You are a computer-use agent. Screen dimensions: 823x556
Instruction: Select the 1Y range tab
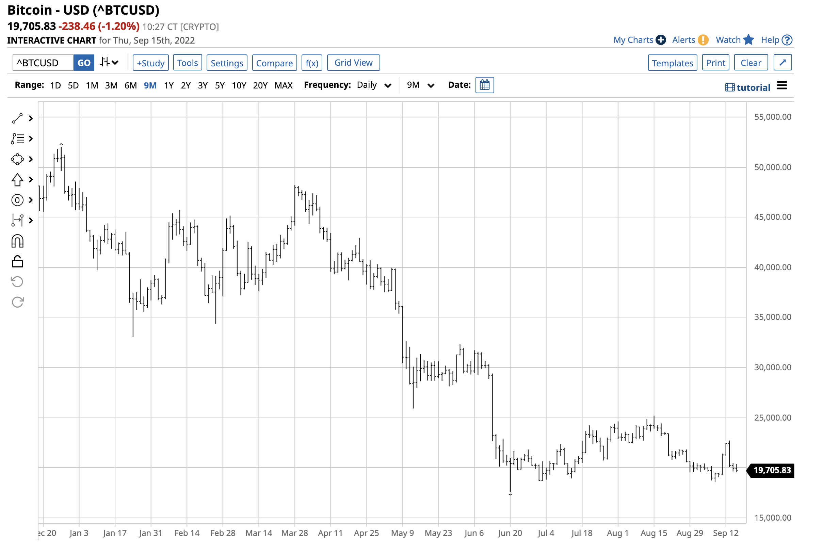pos(169,86)
